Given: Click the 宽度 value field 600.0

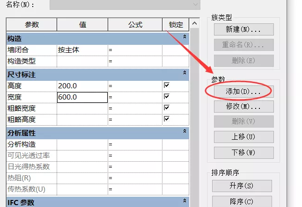Looking at the screenshot, I should (82, 97).
